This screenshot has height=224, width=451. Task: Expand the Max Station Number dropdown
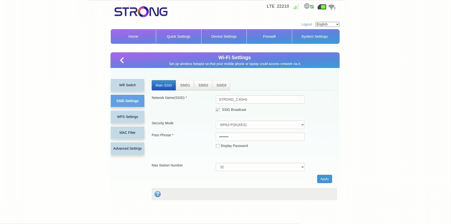tap(260, 167)
